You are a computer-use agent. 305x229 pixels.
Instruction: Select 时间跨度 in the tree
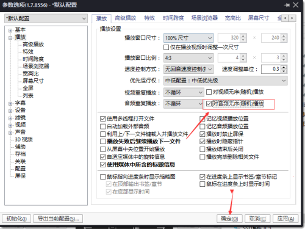33,59
